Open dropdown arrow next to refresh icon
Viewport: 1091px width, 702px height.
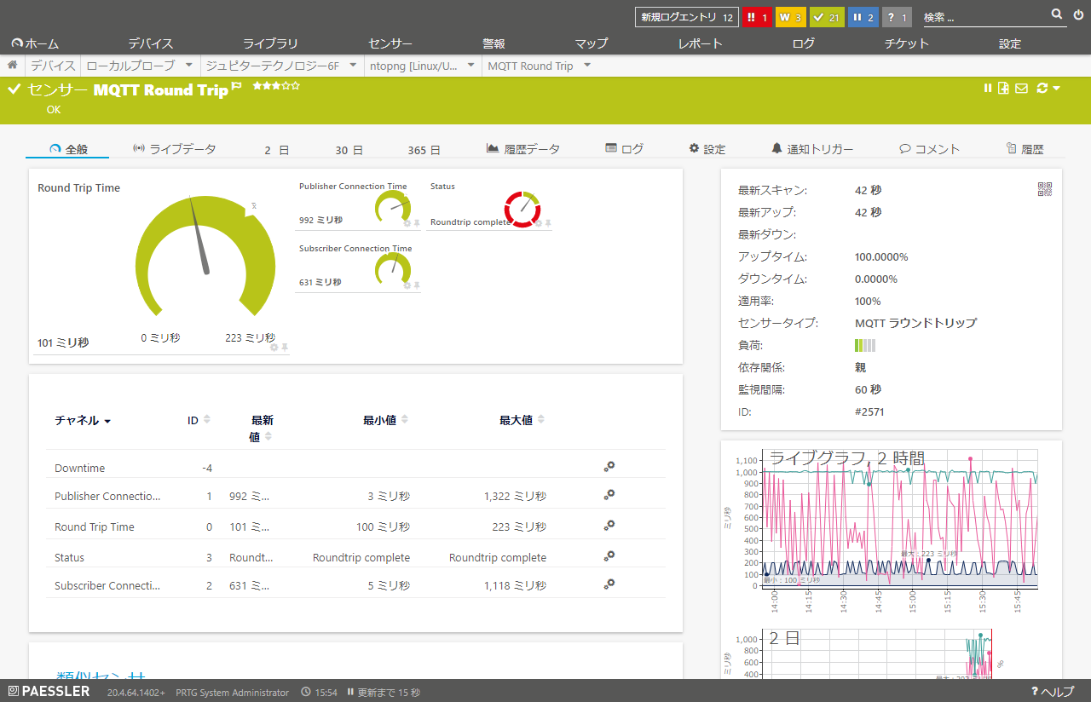tap(1057, 88)
